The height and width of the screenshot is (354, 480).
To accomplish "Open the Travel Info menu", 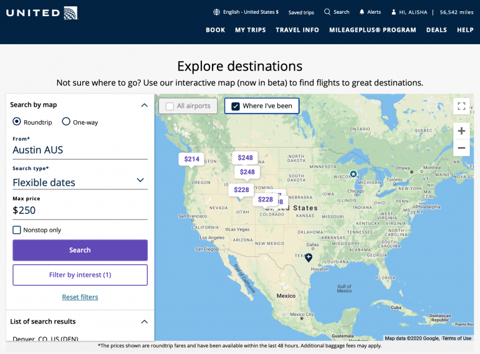I will (x=297, y=30).
